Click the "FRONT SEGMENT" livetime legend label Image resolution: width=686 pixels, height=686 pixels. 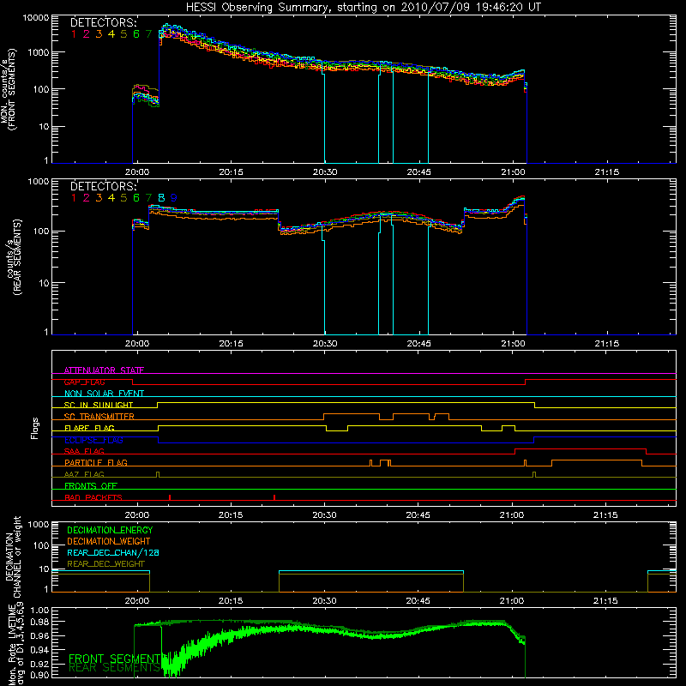115,659
